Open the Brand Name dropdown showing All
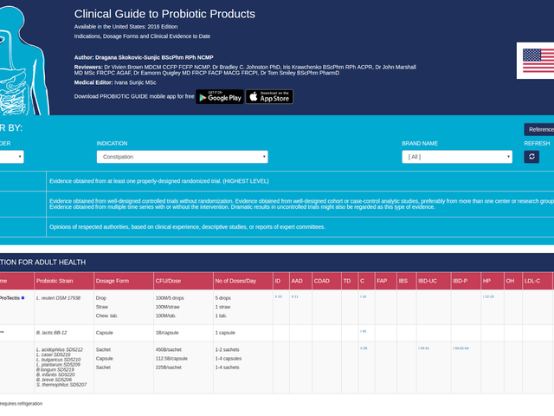Viewport: 554px width, 416px height. tap(457, 157)
